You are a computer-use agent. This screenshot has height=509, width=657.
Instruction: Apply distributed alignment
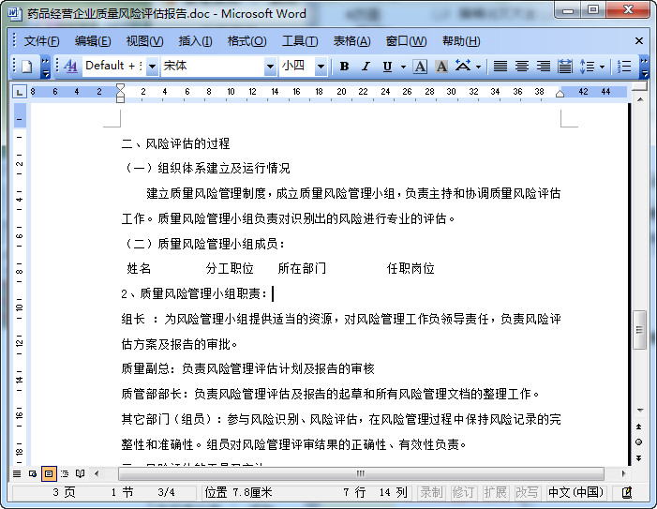tap(565, 67)
